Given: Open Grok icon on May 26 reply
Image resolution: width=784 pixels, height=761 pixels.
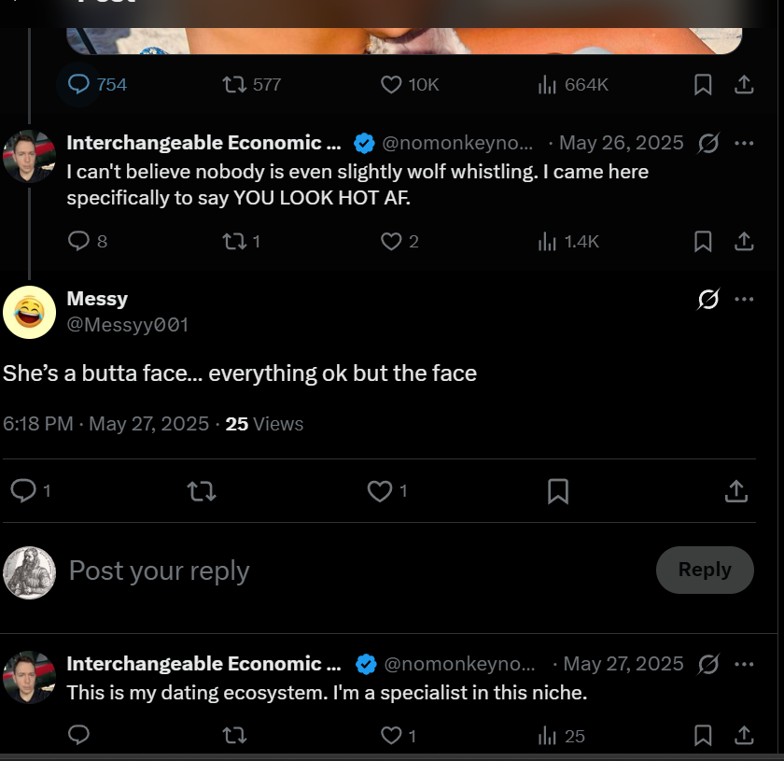Looking at the screenshot, I should [708, 143].
